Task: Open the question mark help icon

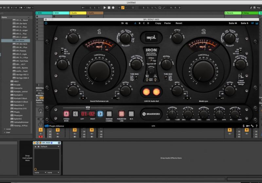Action: tap(256, 126)
